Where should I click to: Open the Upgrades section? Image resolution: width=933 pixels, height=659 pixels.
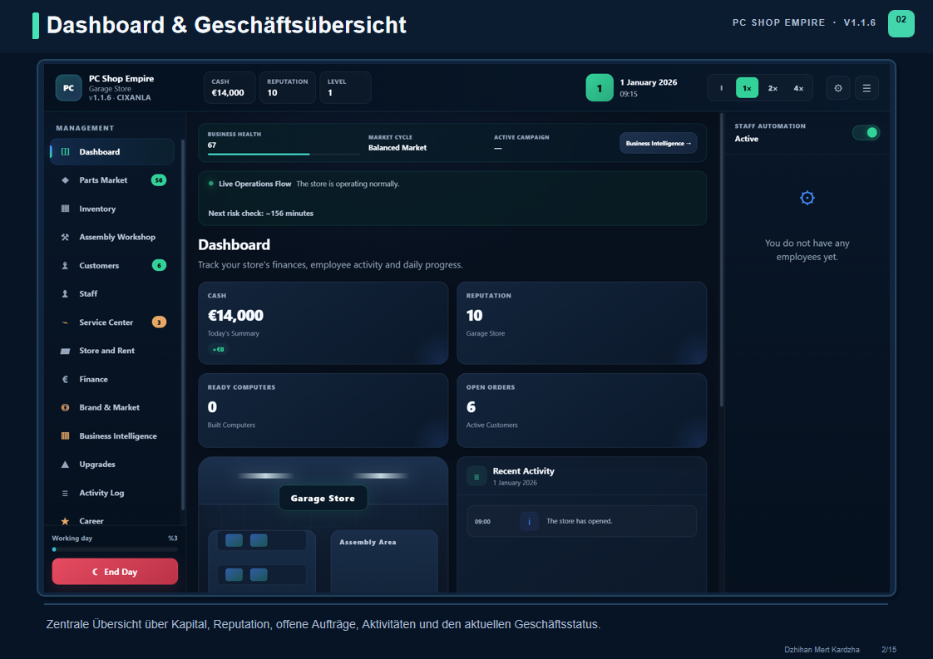pyautogui.click(x=112, y=465)
